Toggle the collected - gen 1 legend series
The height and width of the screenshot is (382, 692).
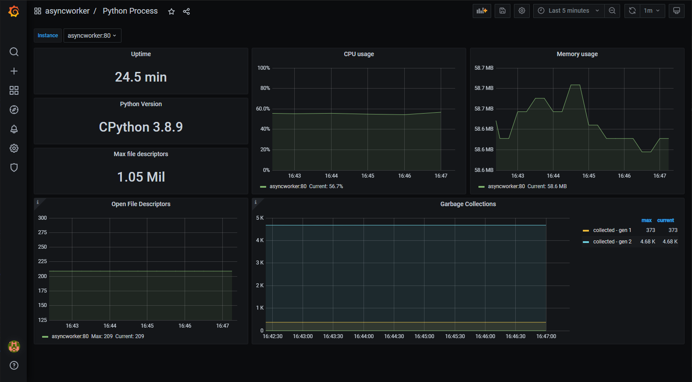pos(612,230)
